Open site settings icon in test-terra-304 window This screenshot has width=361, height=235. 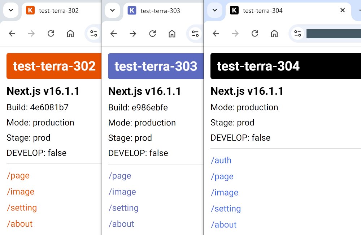coord(297,34)
